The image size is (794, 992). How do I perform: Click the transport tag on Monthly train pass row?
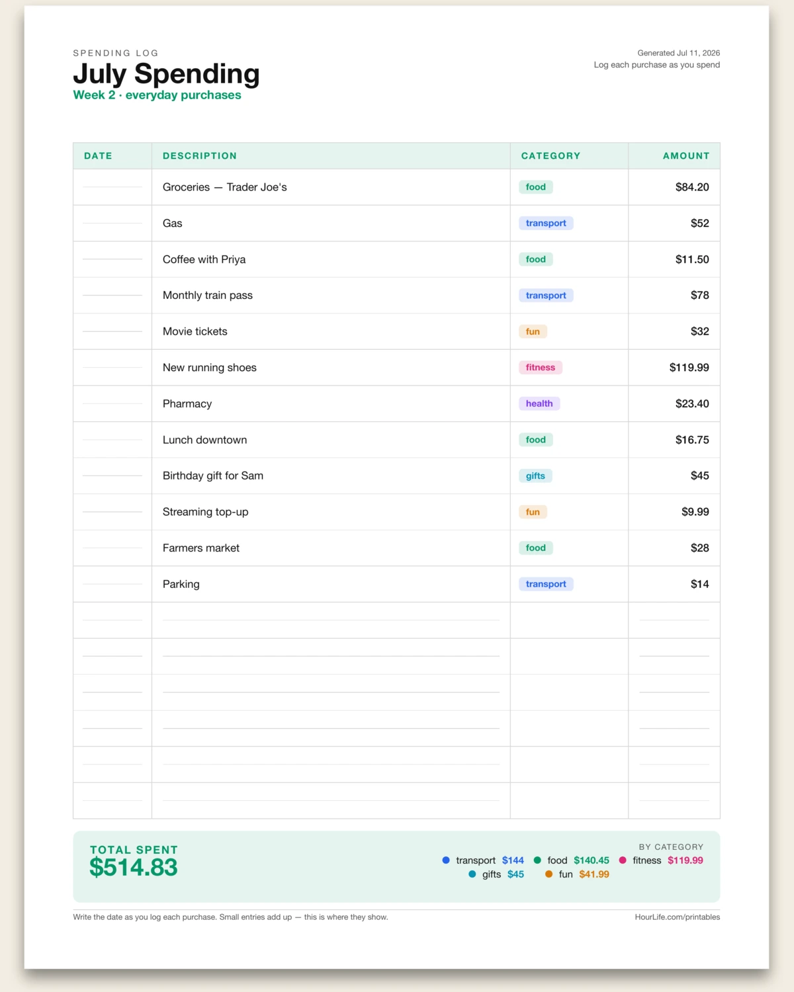pos(546,296)
